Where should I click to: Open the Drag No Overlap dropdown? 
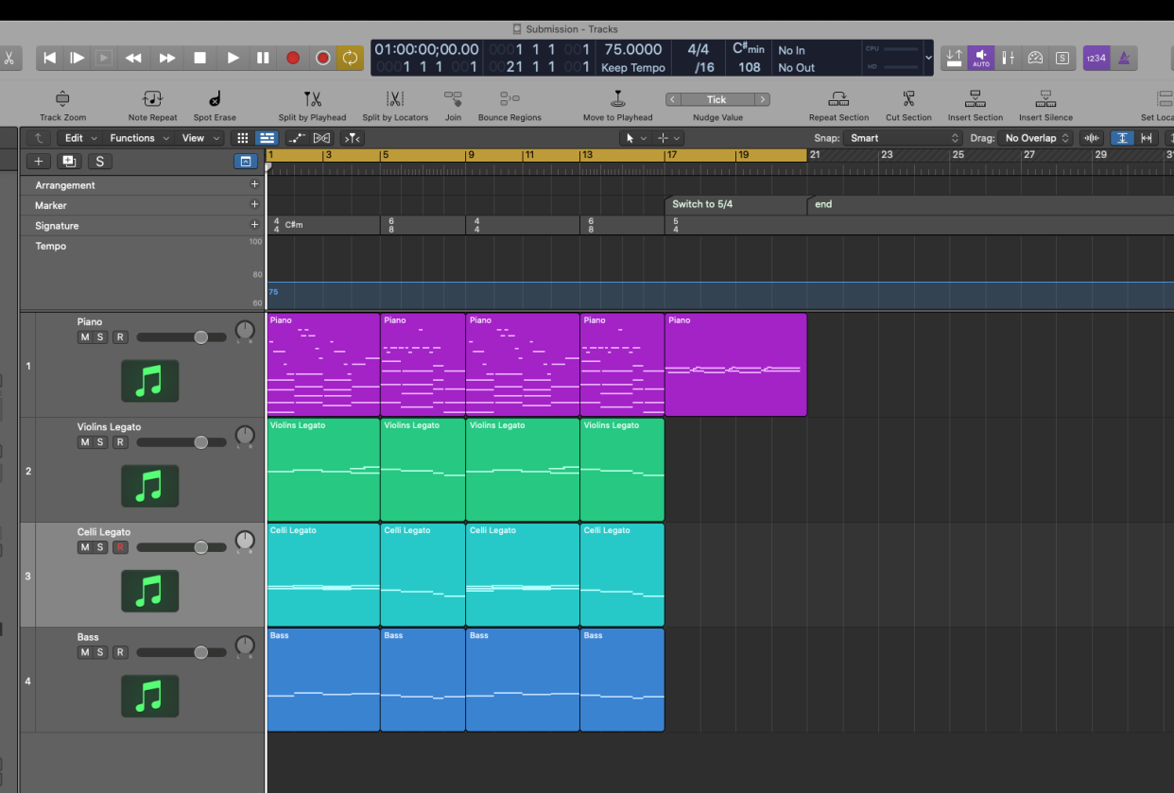click(1037, 138)
